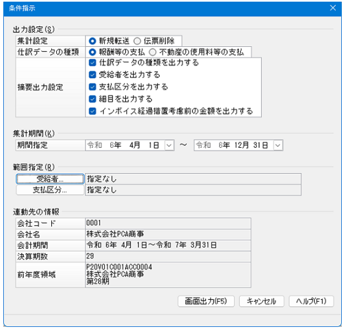Click the 期間指定 row label
Screen dimensions: 344x328
(x=32, y=145)
